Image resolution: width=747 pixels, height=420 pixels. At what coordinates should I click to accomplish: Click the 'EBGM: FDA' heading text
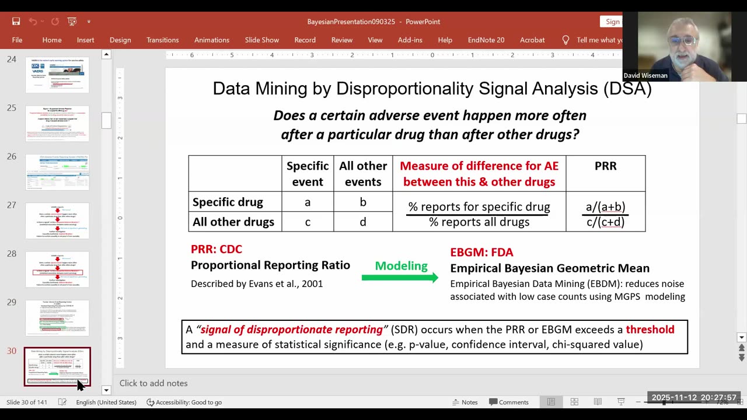point(481,253)
